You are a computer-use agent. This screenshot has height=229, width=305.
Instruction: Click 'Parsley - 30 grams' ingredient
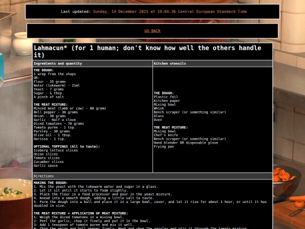point(51,131)
